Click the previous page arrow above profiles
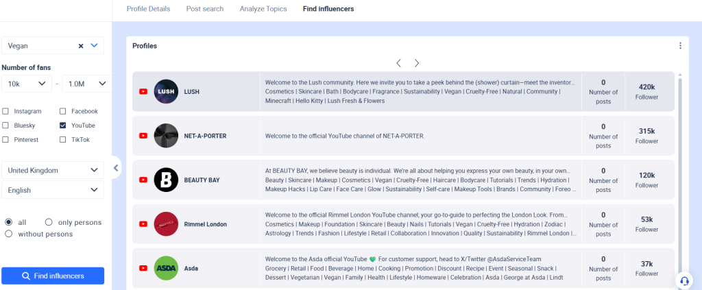Screen dimensions: 702x290 pos(398,63)
